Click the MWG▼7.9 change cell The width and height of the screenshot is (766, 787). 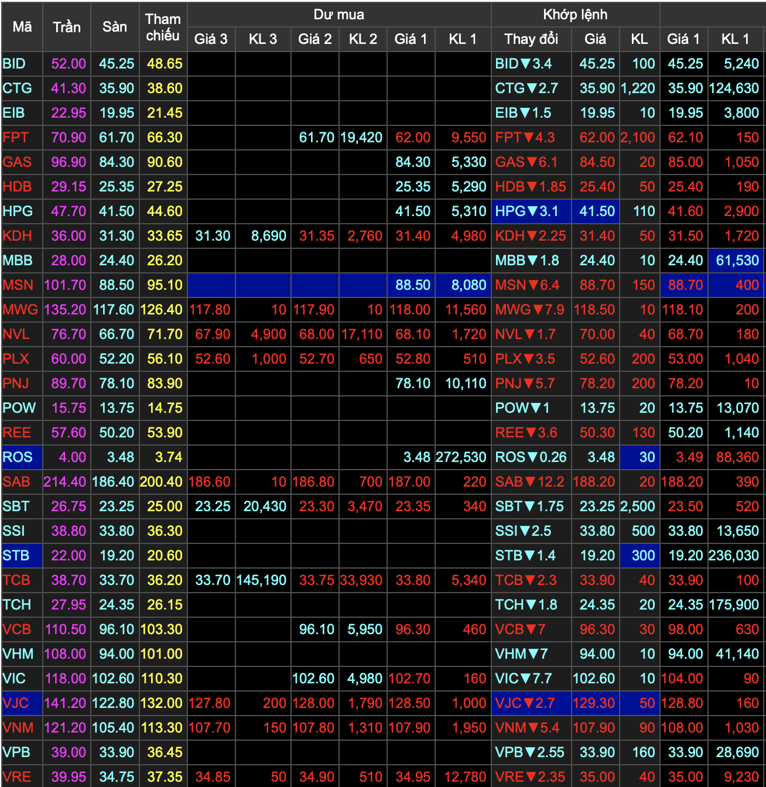click(x=531, y=310)
